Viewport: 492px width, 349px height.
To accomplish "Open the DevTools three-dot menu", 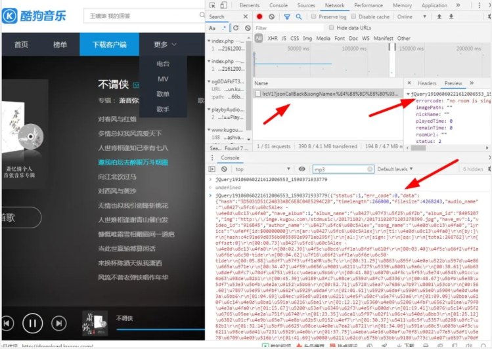I will 479,5.
